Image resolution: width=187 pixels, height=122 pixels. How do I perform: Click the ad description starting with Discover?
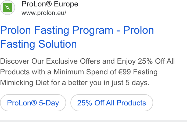click(87, 72)
